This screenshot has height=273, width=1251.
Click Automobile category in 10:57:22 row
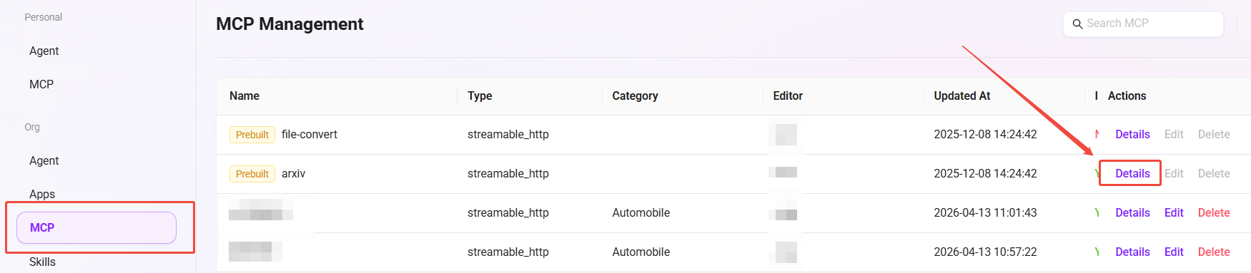[x=641, y=252]
